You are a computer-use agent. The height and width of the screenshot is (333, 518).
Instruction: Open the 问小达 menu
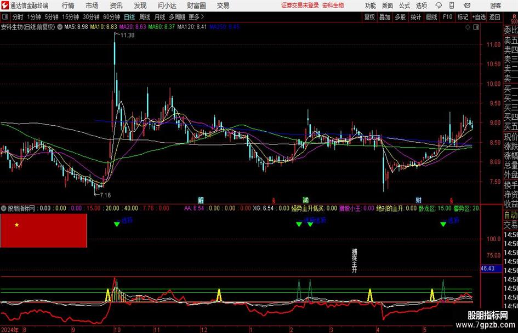point(167,5)
